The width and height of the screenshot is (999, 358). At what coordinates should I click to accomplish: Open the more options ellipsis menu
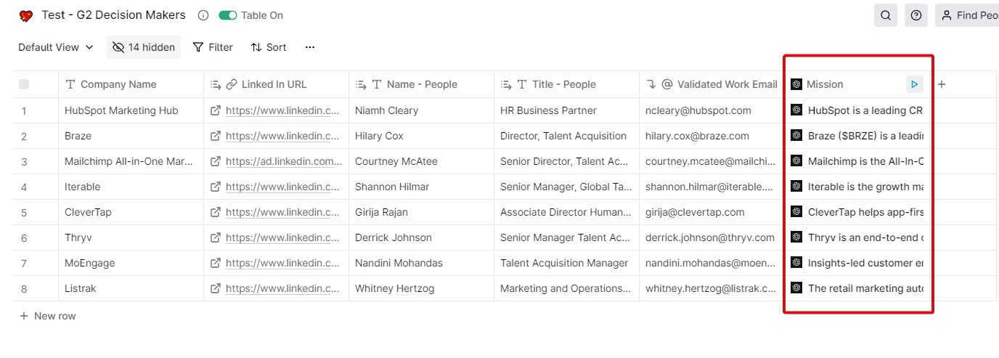[x=310, y=47]
